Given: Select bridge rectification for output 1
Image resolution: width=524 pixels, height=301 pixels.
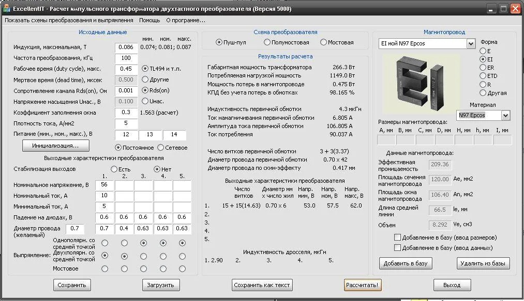Looking at the screenshot, I should tap(104, 268).
